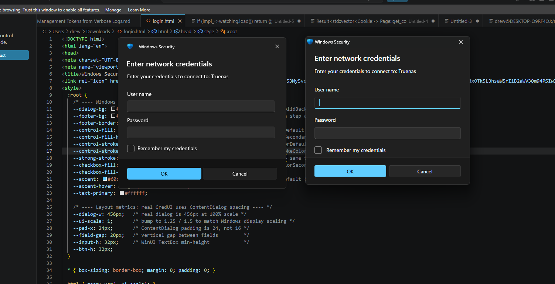The height and width of the screenshot is (284, 555).
Task: Open the head breadcrumb symbol
Action: click(186, 31)
